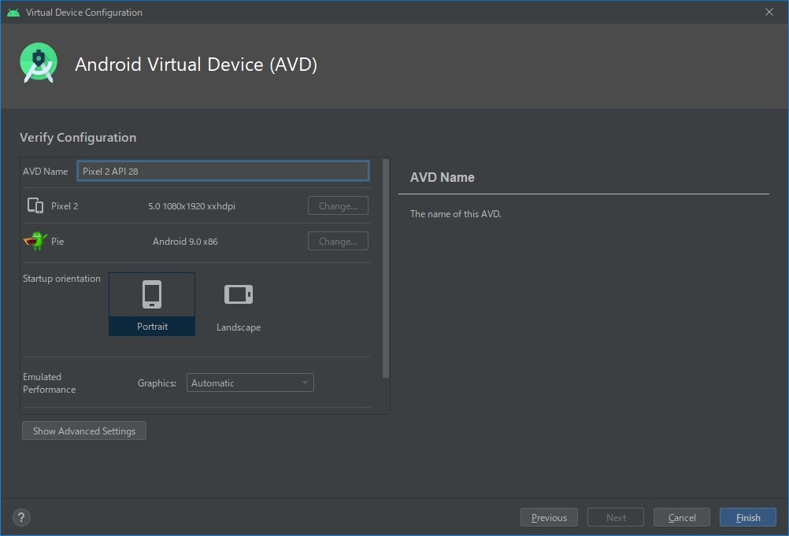
Task: Open help with the question mark button
Action: tap(21, 517)
